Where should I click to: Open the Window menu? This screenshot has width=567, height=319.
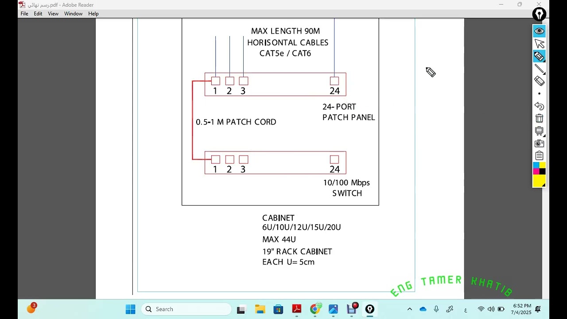coord(73,14)
